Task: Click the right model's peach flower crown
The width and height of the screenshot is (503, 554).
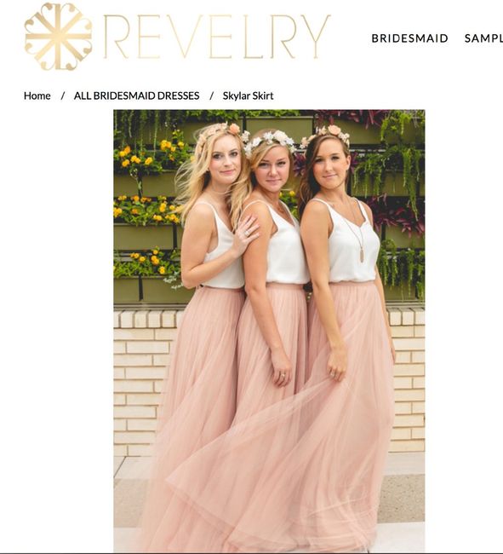Action: (326, 134)
